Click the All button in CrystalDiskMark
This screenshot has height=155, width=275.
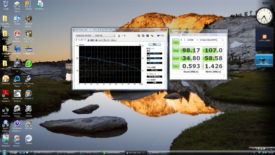click(176, 42)
